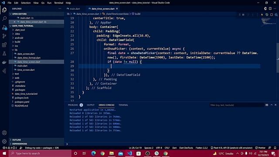Click the debug console input prompt
279x157 pixels.
pyautogui.click(x=171, y=144)
